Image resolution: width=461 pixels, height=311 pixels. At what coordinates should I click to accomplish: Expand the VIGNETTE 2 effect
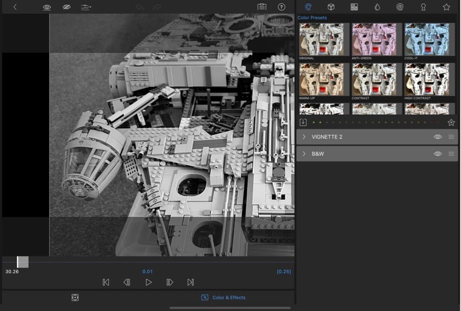[304, 137]
